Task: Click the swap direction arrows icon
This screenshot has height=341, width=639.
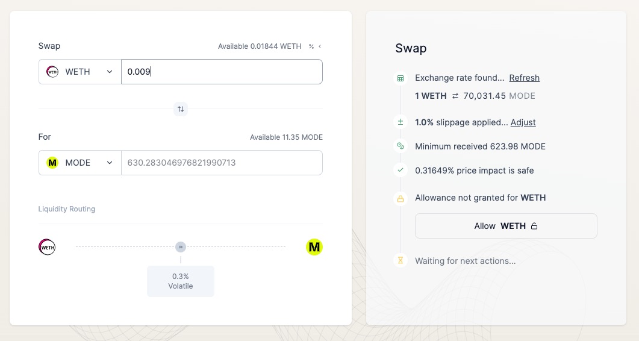Action: click(181, 109)
